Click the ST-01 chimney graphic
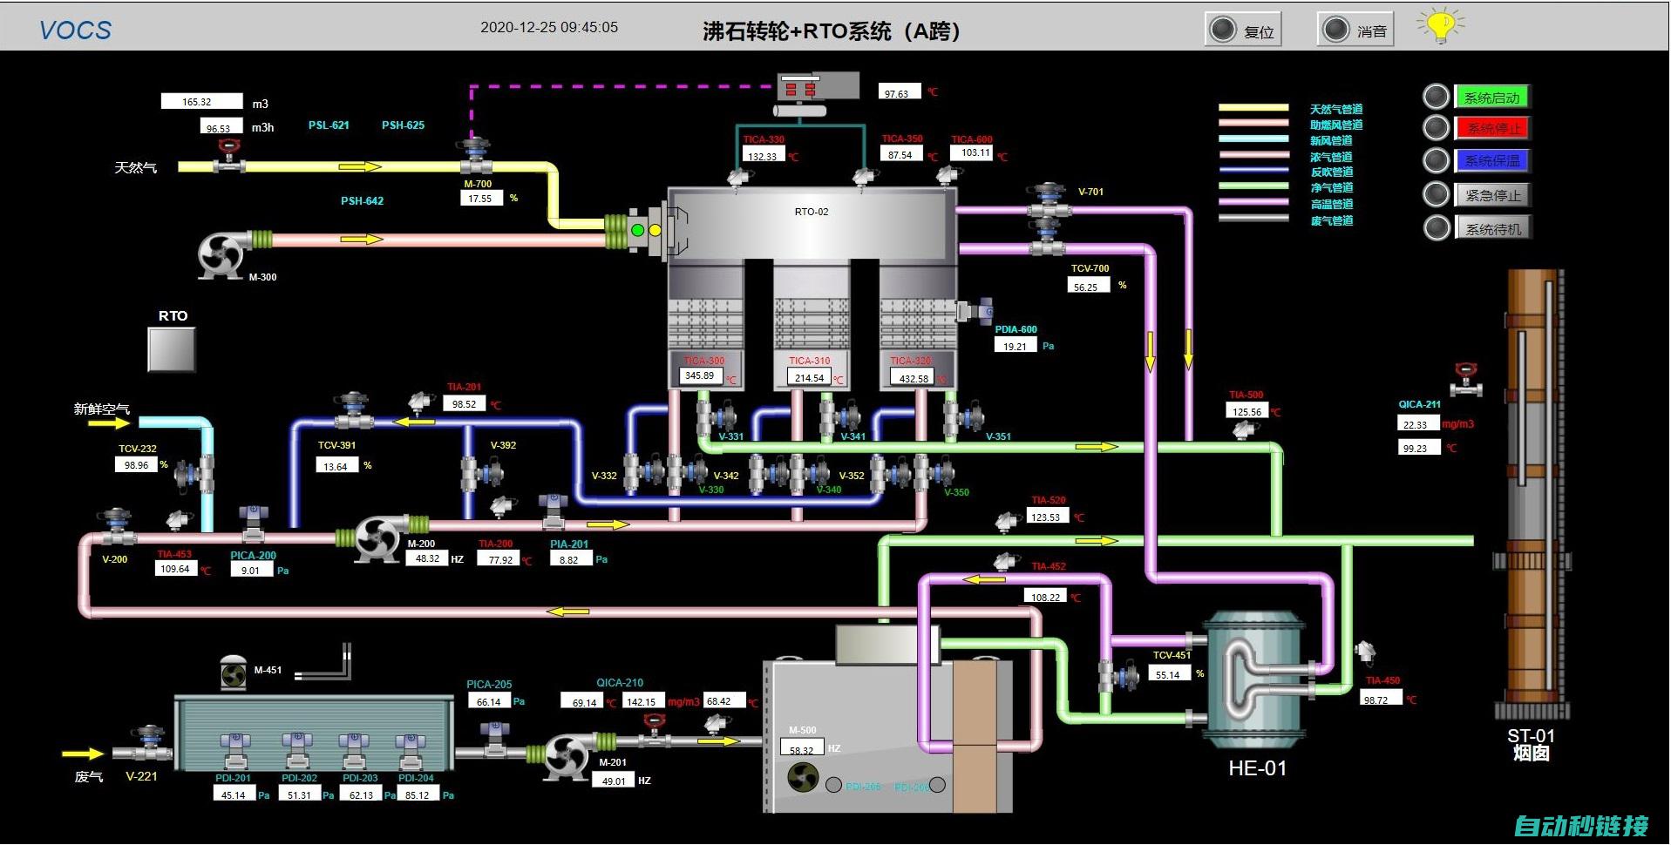This screenshot has height=845, width=1671. pos(1531,492)
